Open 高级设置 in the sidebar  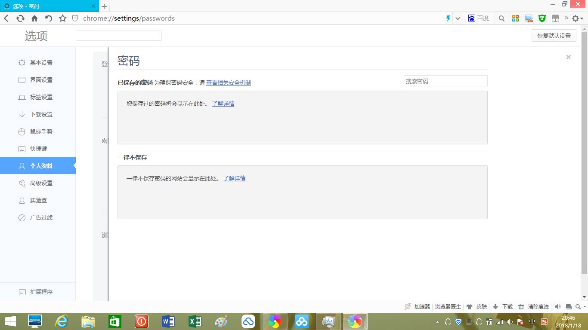38,183
